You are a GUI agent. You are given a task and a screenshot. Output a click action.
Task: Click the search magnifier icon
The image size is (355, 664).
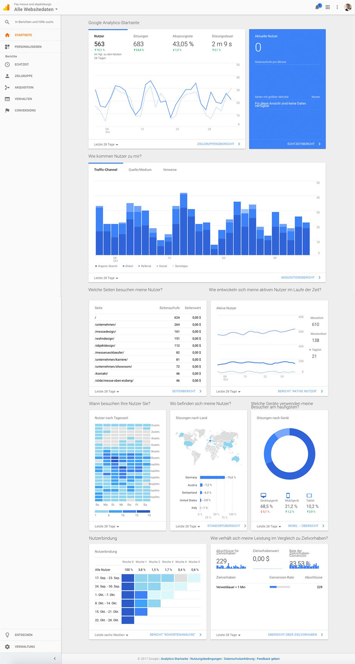coord(7,22)
